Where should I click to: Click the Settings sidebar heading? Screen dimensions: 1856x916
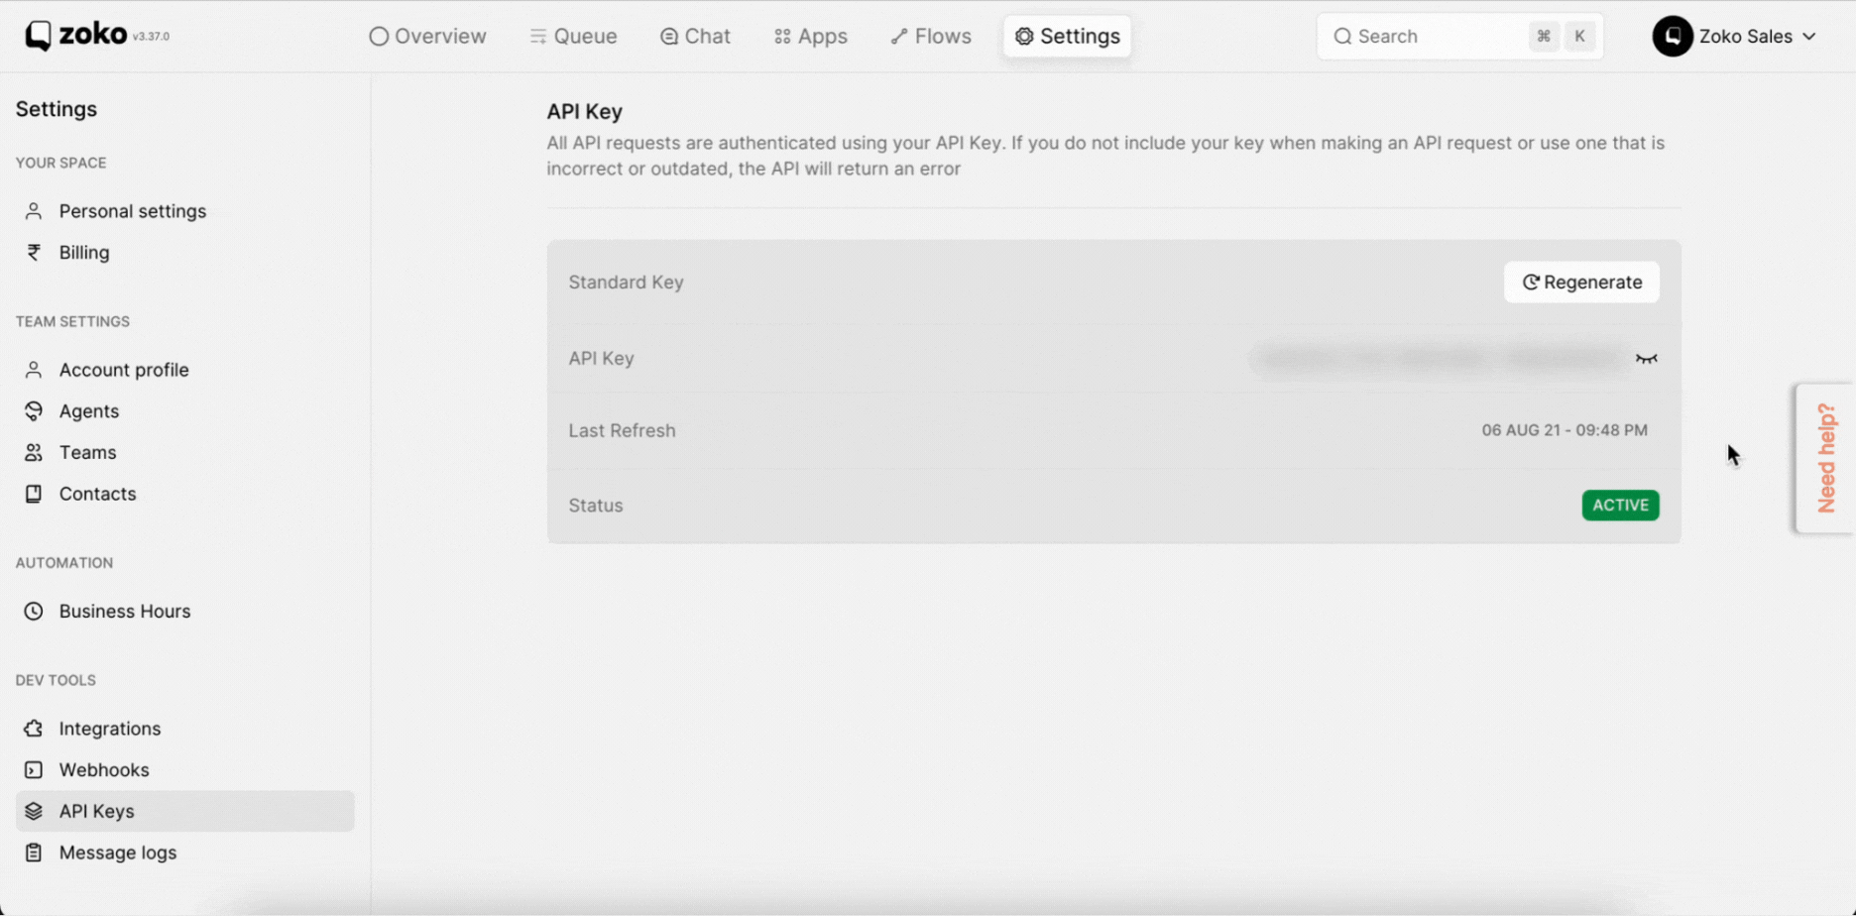(x=57, y=109)
